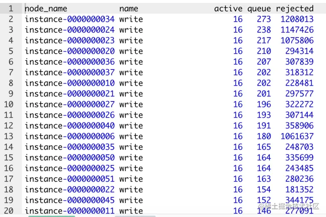Image resolution: width=326 pixels, height=217 pixels.
Task: Select node instance-0000000037
Action: (x=69, y=72)
